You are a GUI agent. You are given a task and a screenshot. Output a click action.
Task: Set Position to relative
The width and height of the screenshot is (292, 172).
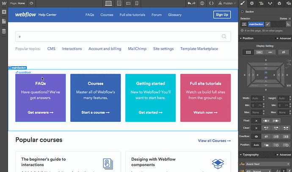[x=266, y=145]
